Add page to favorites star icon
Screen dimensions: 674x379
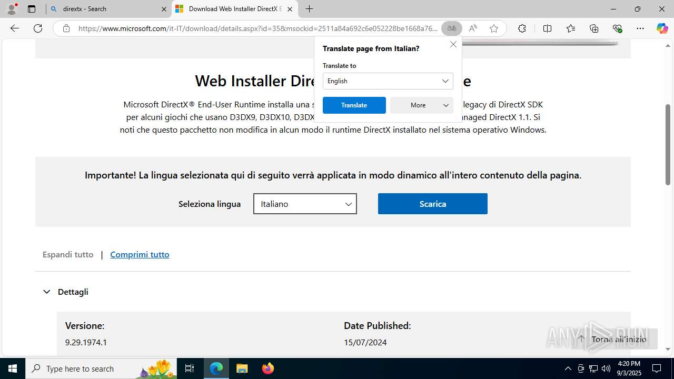tap(494, 28)
